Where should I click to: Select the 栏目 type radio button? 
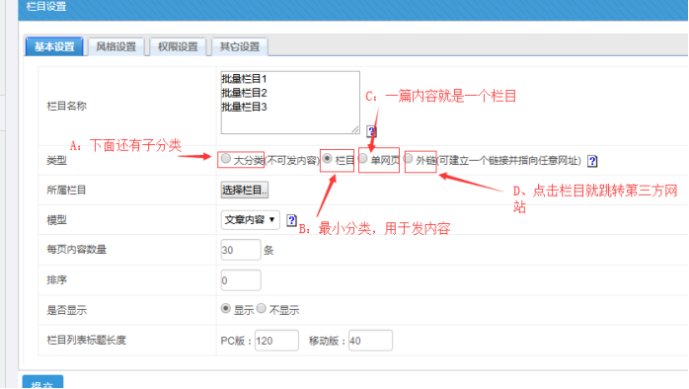(x=327, y=158)
